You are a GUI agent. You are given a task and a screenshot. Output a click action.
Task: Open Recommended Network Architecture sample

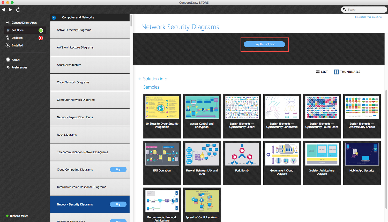point(162,205)
